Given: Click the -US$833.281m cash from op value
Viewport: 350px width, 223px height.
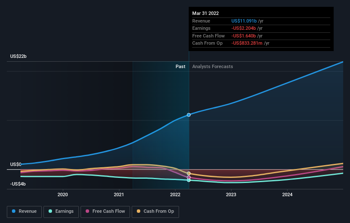Looking at the screenshot, I should pos(247,43).
